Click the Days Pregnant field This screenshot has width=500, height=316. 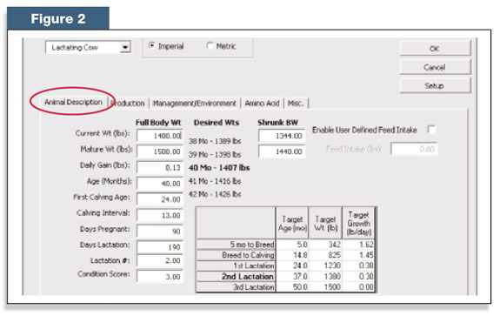[x=160, y=232]
